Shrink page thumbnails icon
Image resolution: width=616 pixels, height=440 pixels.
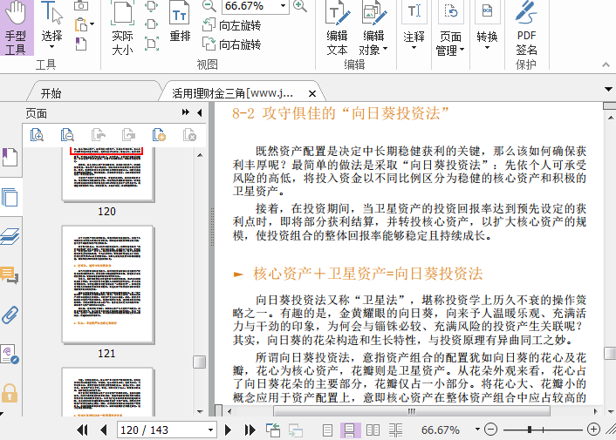click(67, 135)
